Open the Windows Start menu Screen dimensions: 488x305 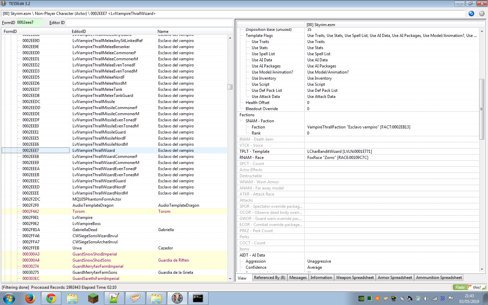(x=9, y=298)
